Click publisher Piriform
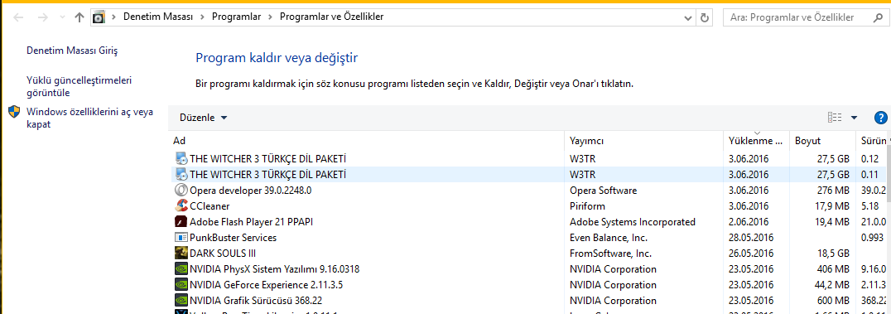The height and width of the screenshot is (314, 891). coord(588,206)
